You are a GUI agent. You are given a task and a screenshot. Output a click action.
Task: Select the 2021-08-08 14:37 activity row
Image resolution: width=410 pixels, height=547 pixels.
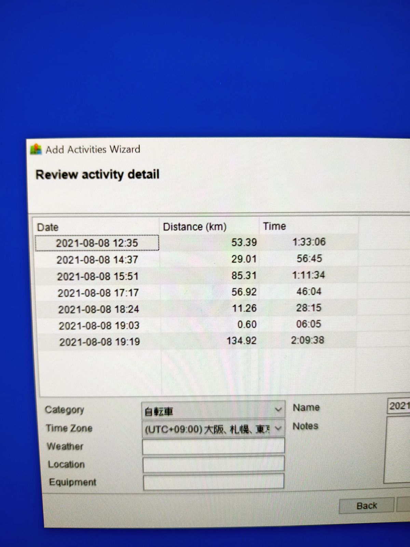point(97,260)
